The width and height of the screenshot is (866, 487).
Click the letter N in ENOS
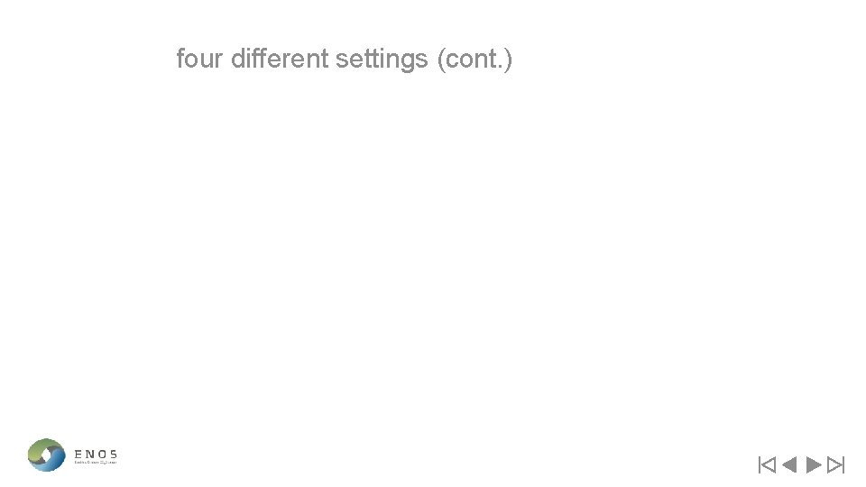tap(90, 454)
